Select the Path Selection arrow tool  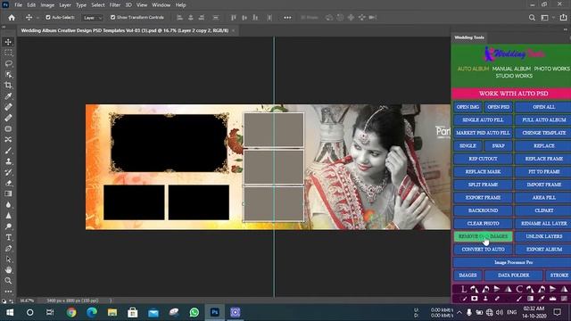tap(8, 259)
